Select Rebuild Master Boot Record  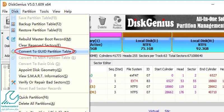pyautogui.click(x=50, y=39)
